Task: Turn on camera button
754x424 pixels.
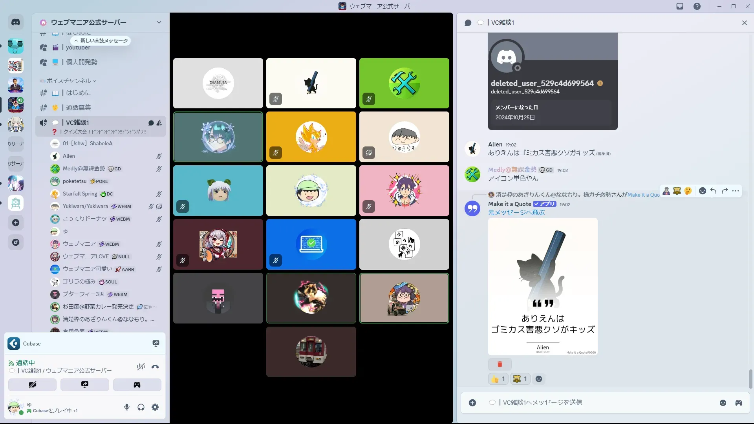Action: point(32,385)
